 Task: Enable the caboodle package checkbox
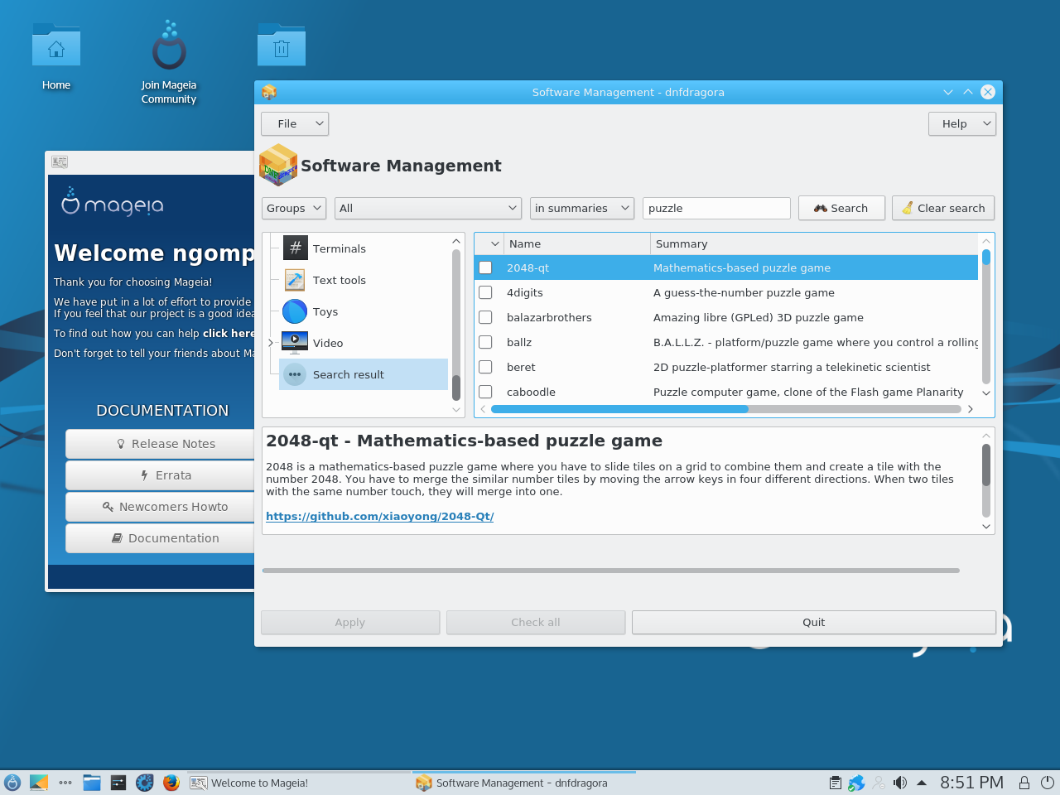(486, 392)
